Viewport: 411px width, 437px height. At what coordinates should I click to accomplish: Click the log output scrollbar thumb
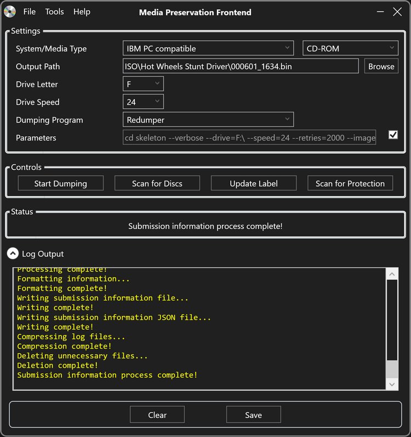(x=392, y=369)
